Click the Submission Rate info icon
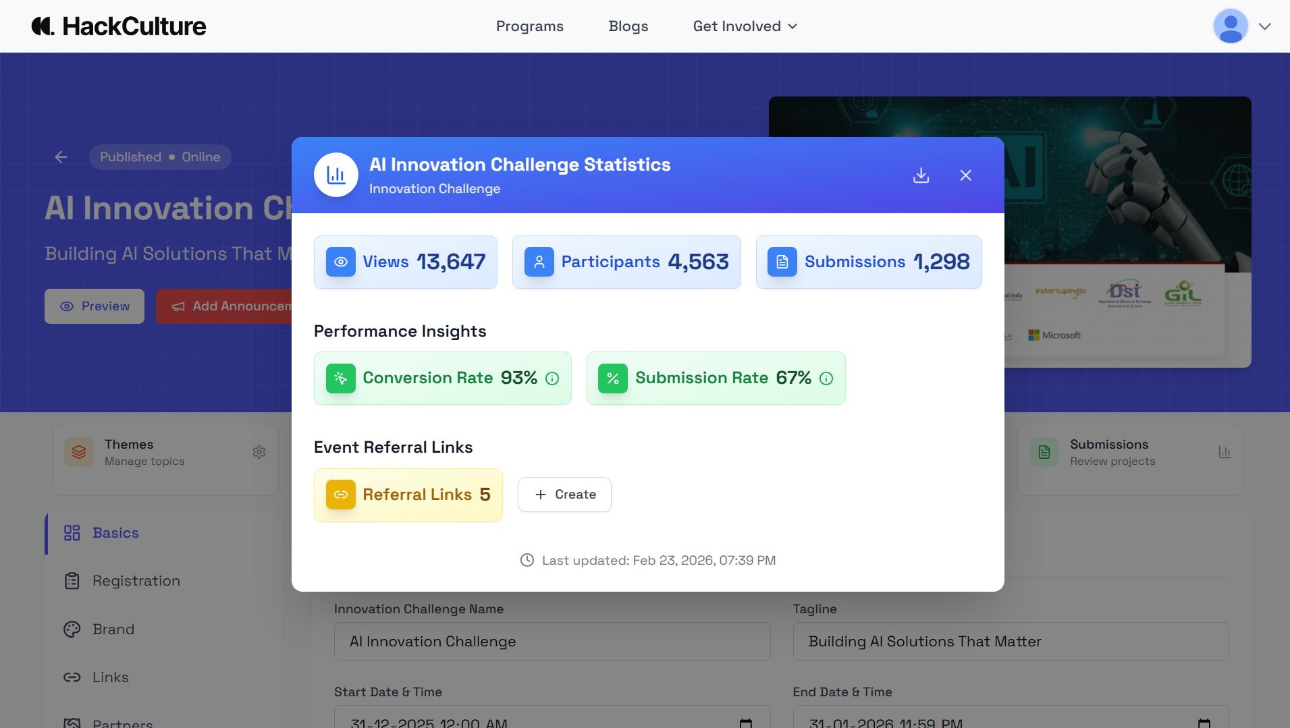Image resolution: width=1290 pixels, height=728 pixels. 826,379
